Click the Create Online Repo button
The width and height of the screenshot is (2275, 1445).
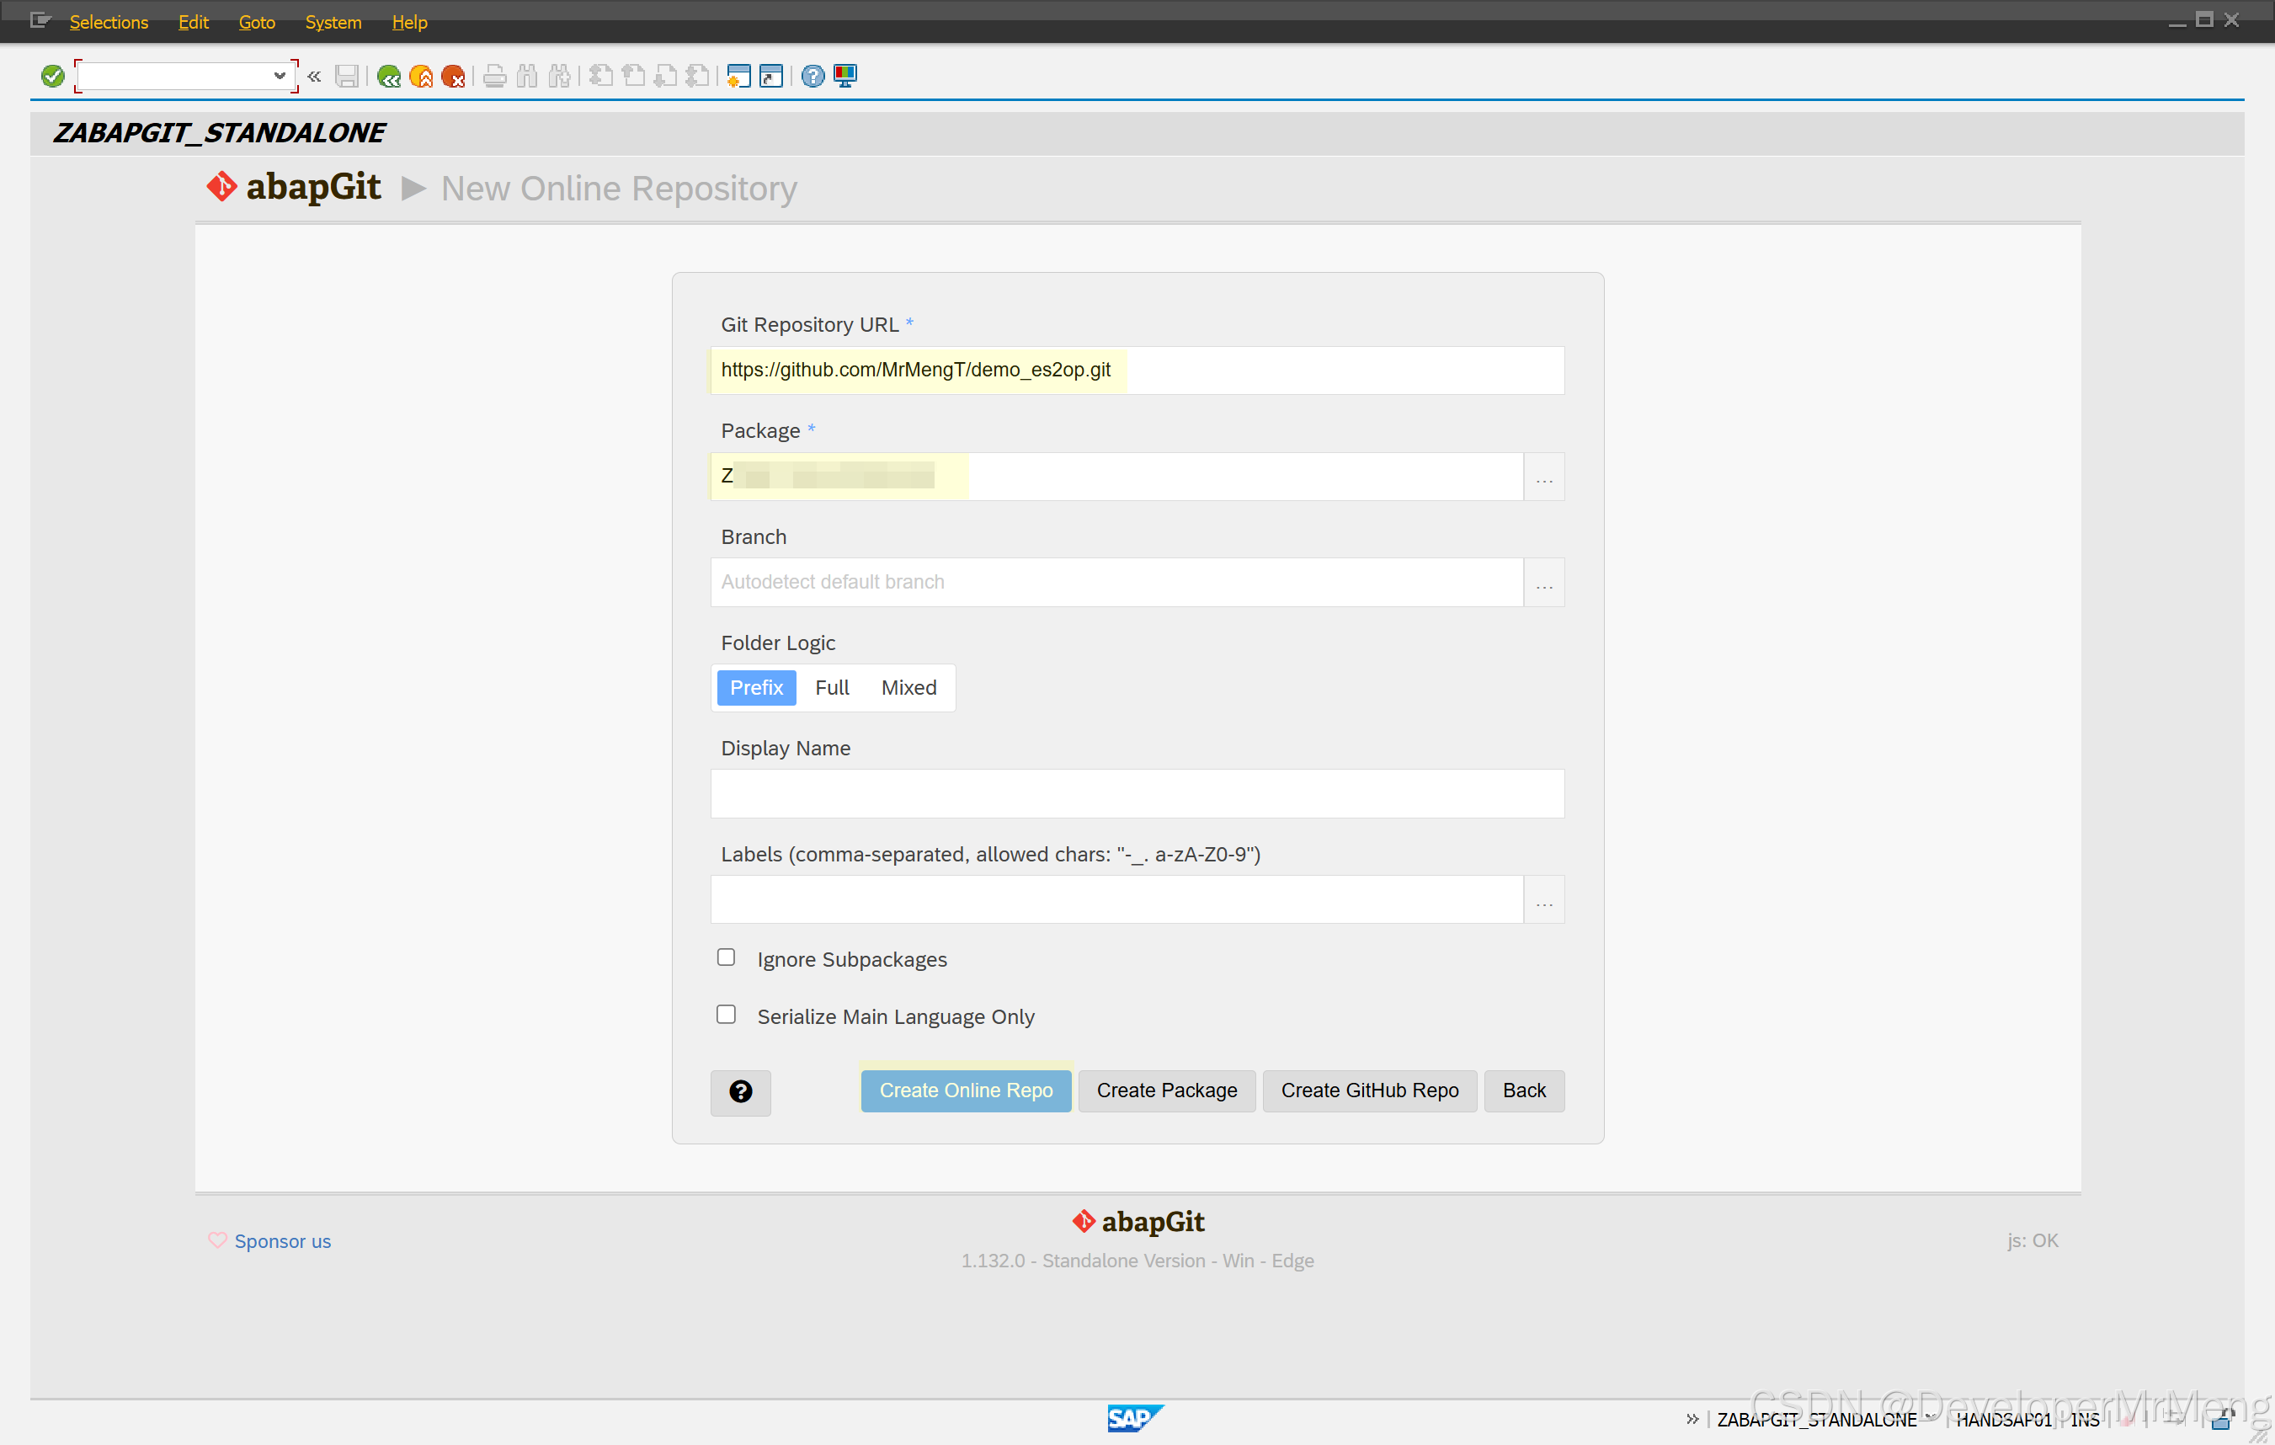click(x=966, y=1090)
